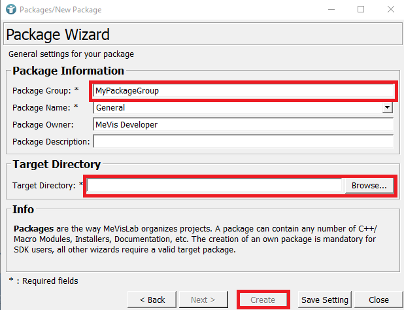This screenshot has width=404, height=310.
Task: Select the Package Description input box
Action: 243,141
